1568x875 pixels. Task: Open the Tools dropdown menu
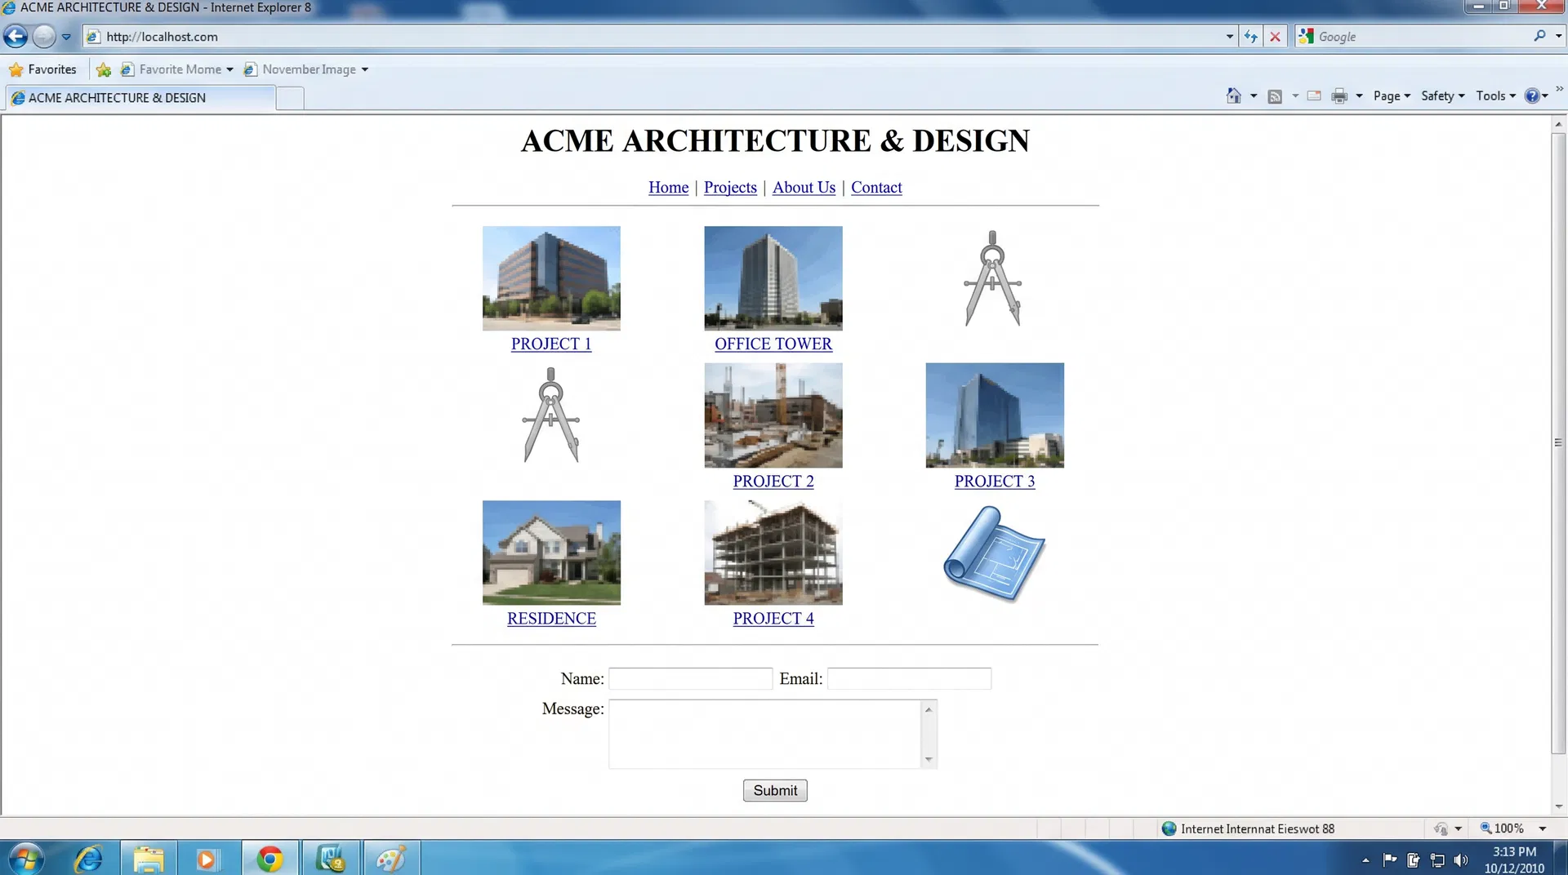point(1494,95)
